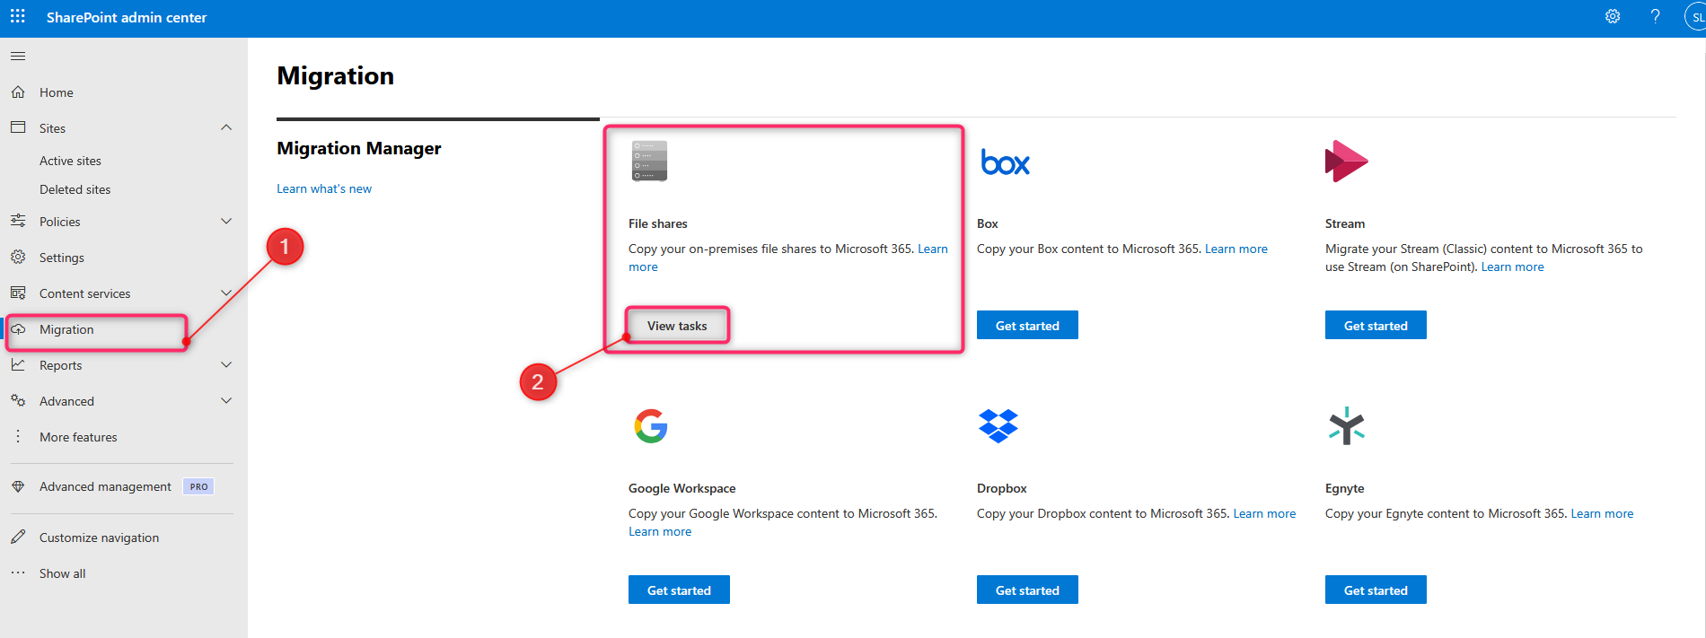
Task: Click the PRO badge beside Advanced management
Action: 198,486
